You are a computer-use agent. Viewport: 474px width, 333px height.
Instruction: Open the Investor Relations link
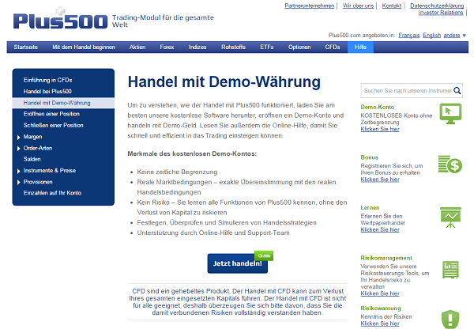441,13
